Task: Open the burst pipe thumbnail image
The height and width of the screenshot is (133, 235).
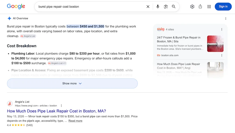Action: pos(215,44)
